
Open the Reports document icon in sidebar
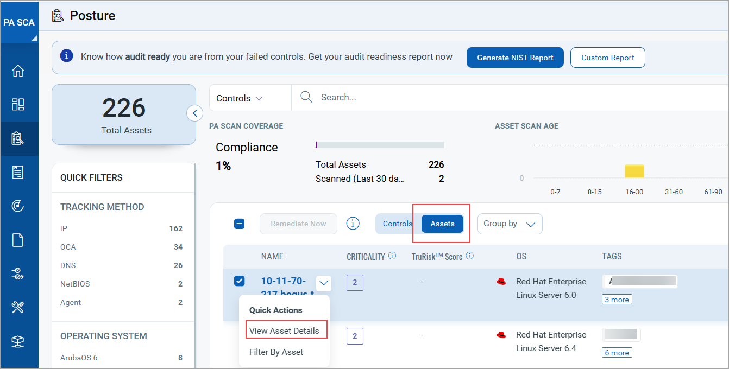click(18, 240)
